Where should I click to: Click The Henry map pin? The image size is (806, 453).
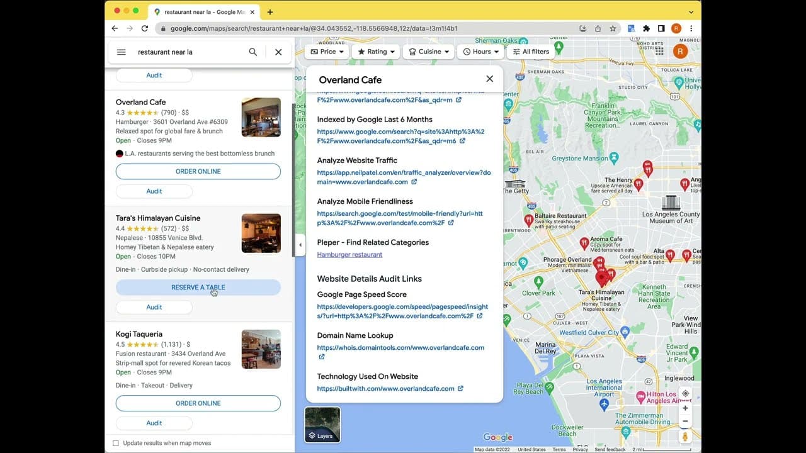[639, 184]
